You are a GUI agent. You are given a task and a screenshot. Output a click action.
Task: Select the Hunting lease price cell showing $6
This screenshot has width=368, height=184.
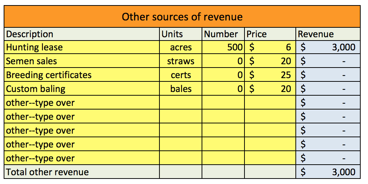[x=270, y=47]
